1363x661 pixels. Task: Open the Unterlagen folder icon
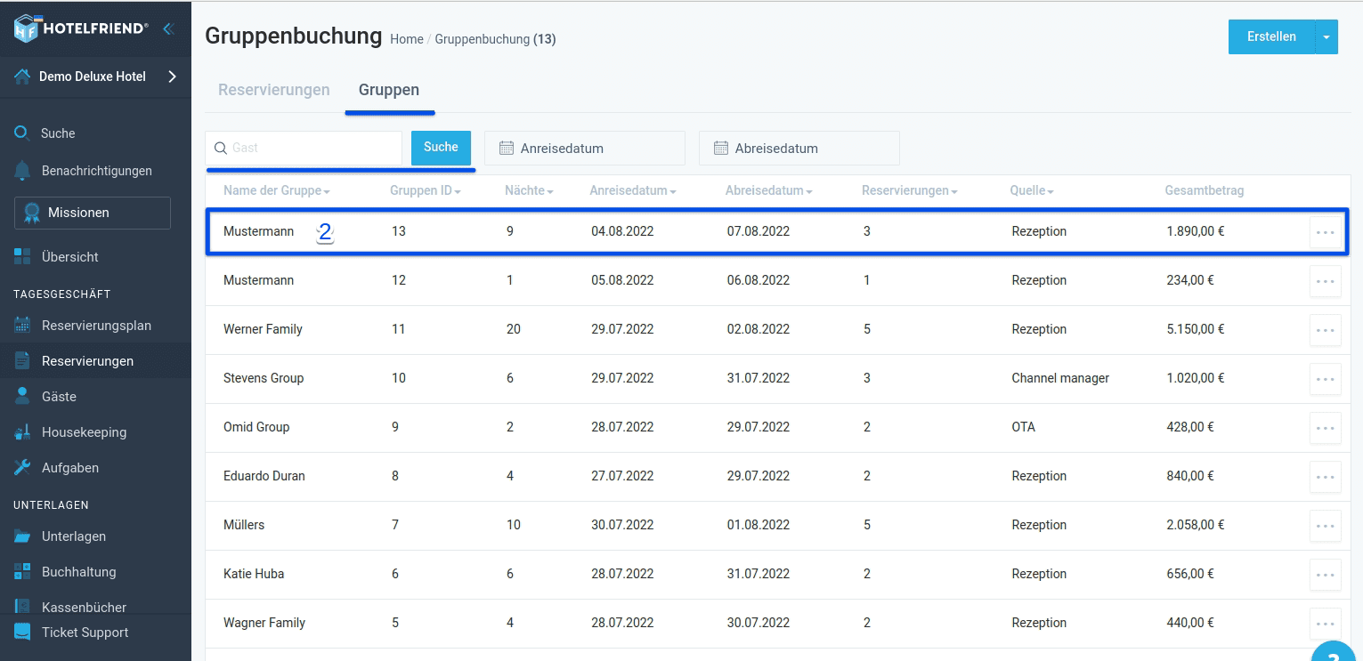point(22,536)
